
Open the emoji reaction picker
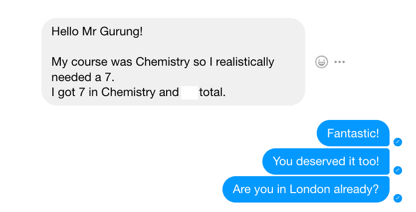click(x=321, y=62)
